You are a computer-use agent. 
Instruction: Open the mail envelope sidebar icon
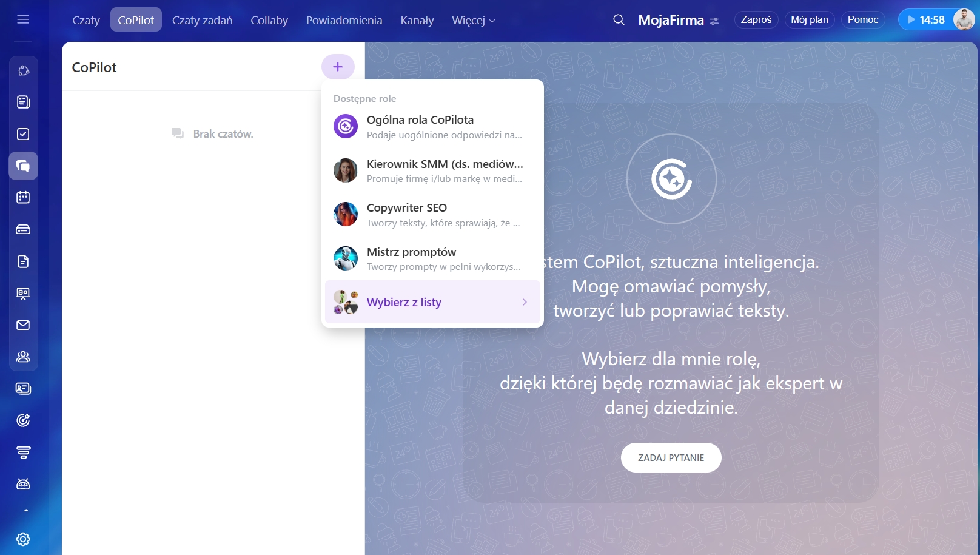(x=23, y=325)
